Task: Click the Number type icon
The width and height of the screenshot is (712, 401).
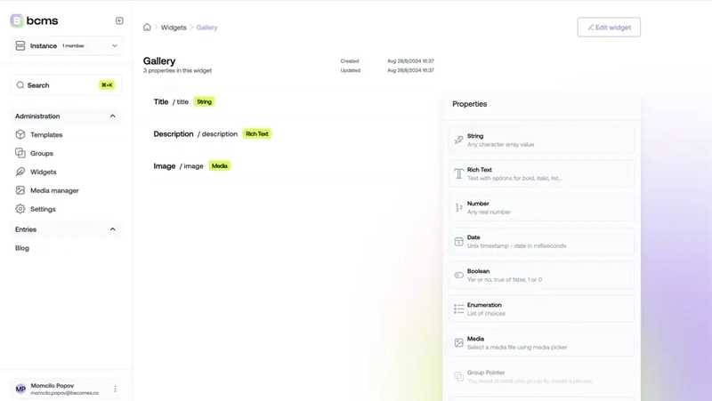Action: tap(458, 207)
